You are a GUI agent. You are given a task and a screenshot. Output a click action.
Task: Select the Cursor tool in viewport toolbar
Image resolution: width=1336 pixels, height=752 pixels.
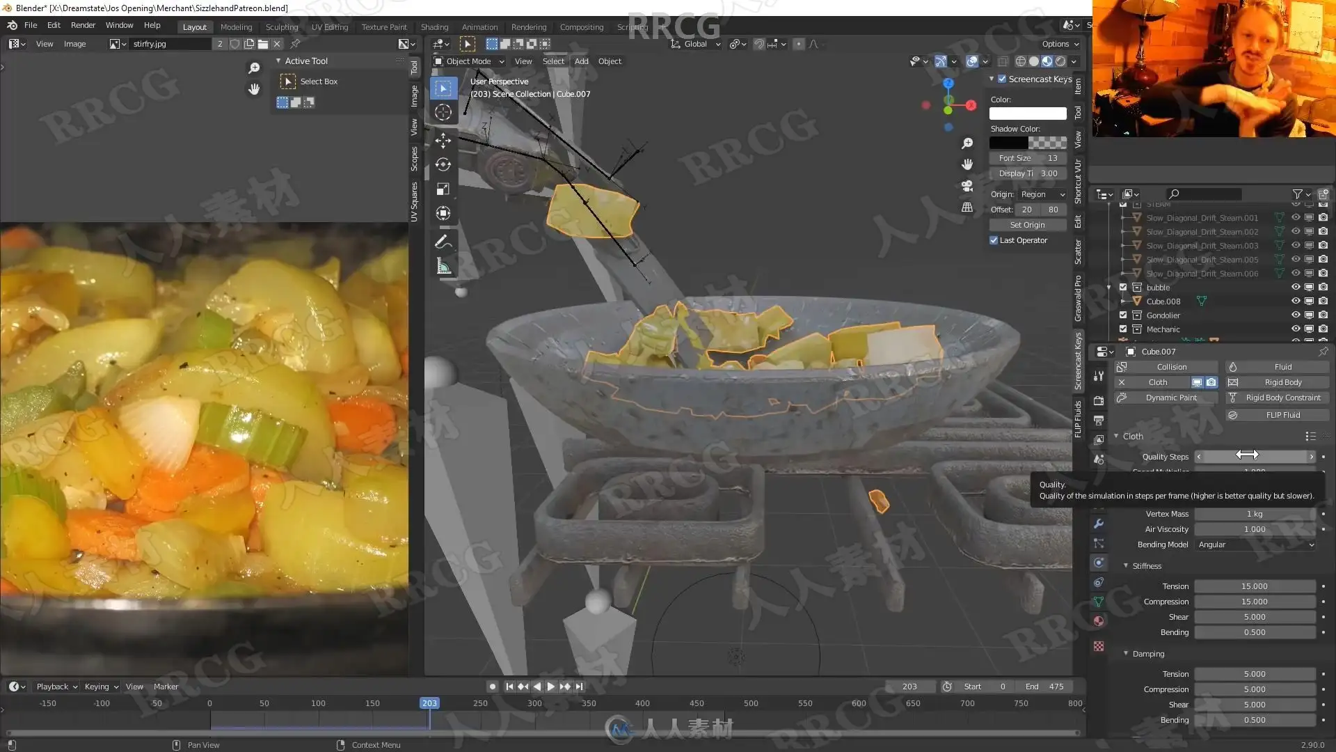coord(443,113)
